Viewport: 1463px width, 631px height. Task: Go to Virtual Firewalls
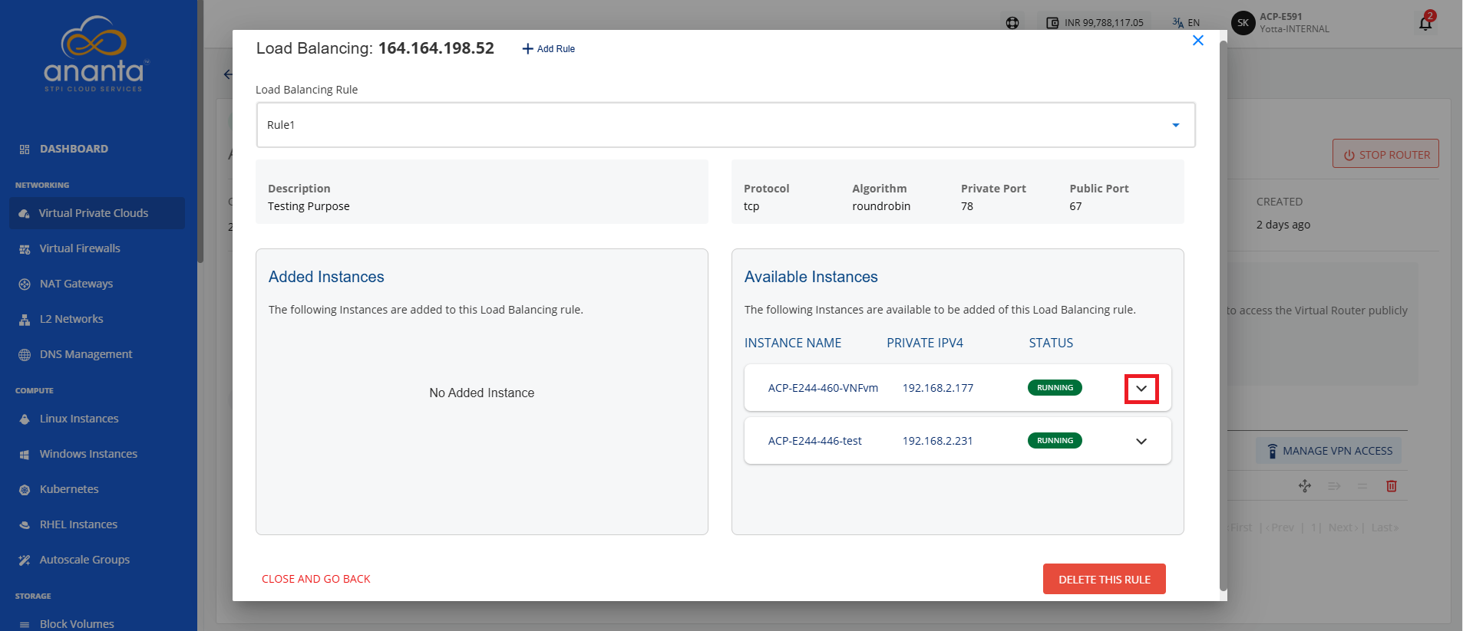pos(80,248)
